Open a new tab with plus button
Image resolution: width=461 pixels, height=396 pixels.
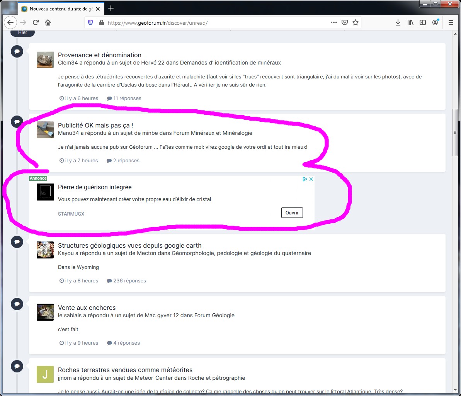111,8
